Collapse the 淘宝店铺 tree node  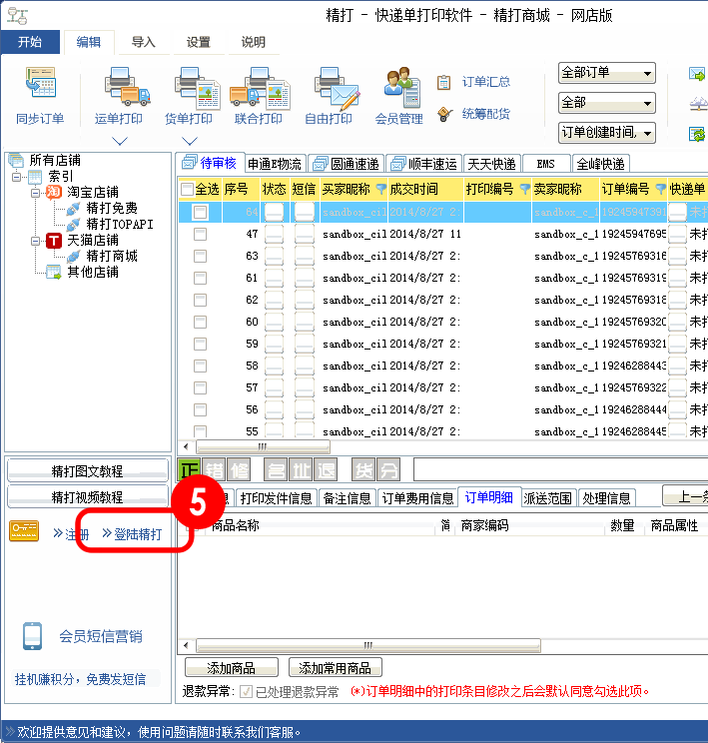(x=35, y=192)
